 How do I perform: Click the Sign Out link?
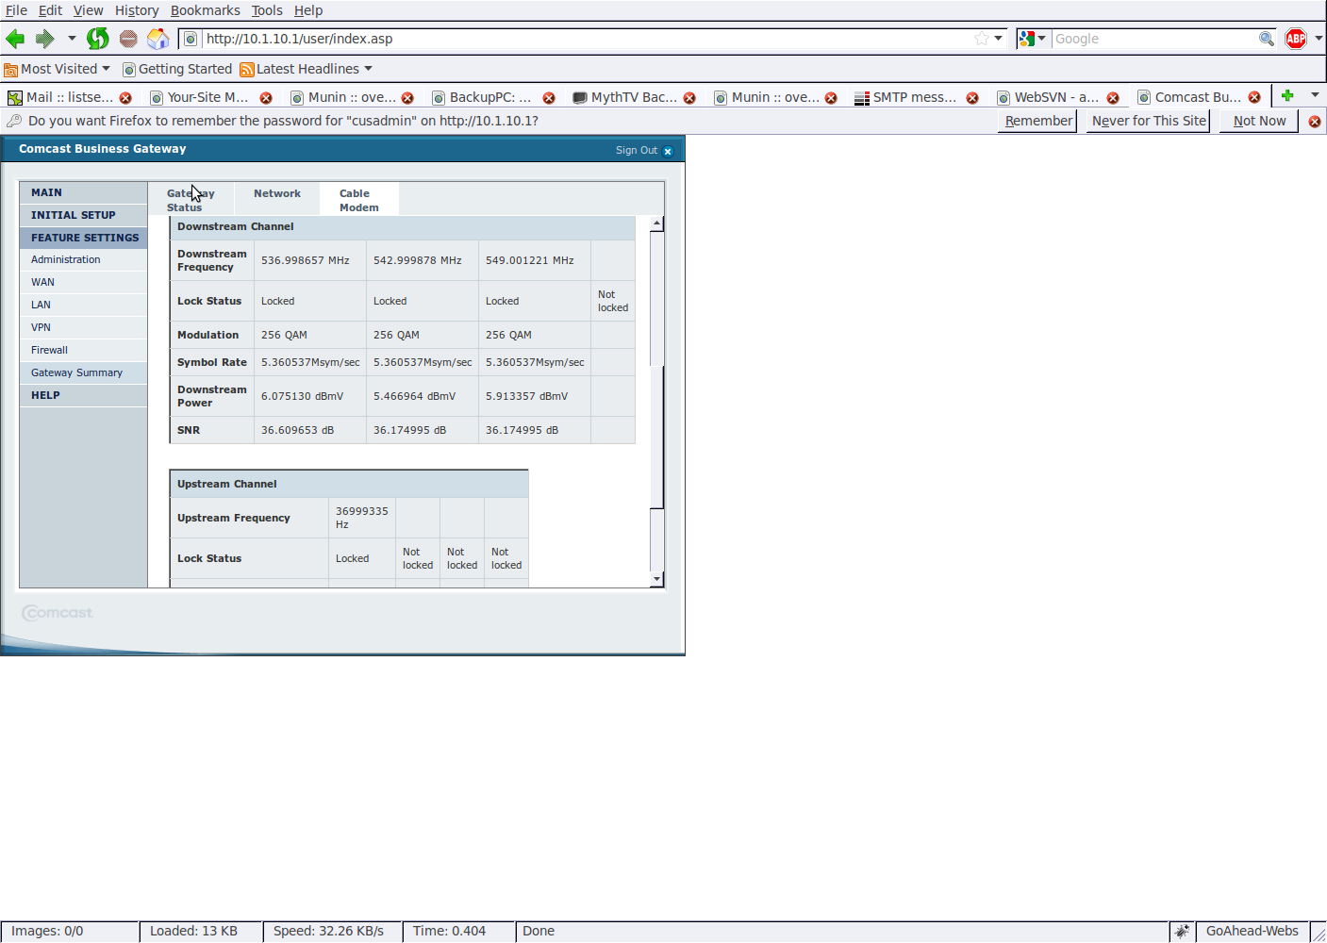637,151
